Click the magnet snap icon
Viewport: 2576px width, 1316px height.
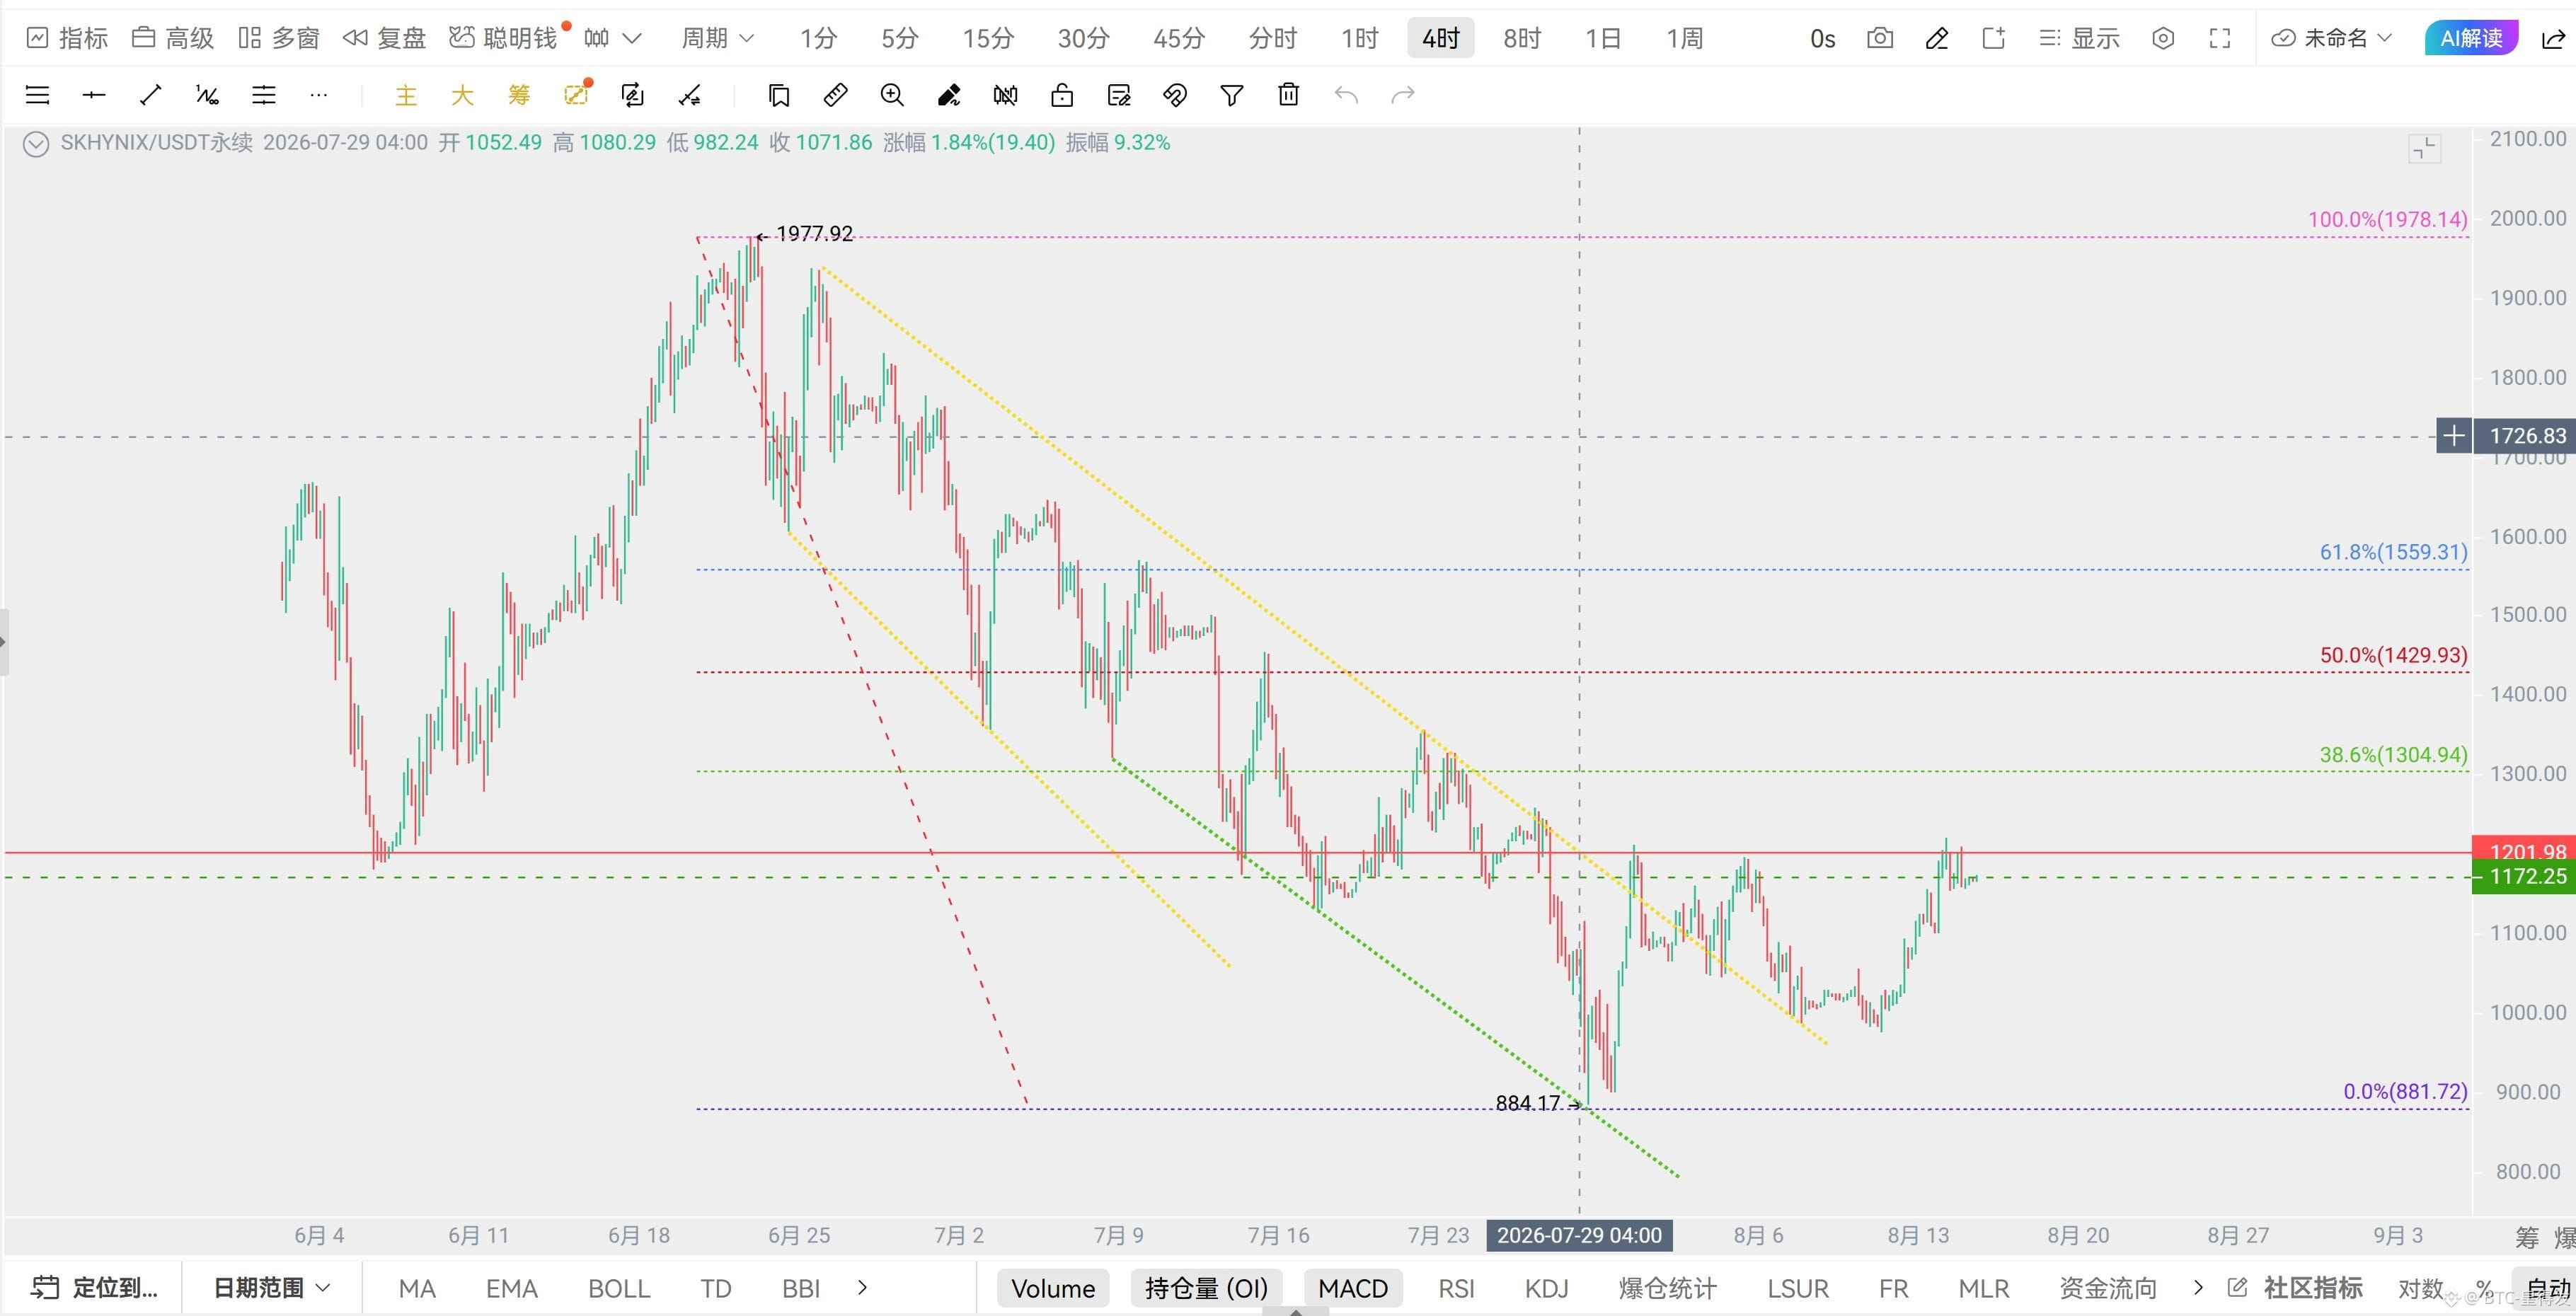[1175, 95]
